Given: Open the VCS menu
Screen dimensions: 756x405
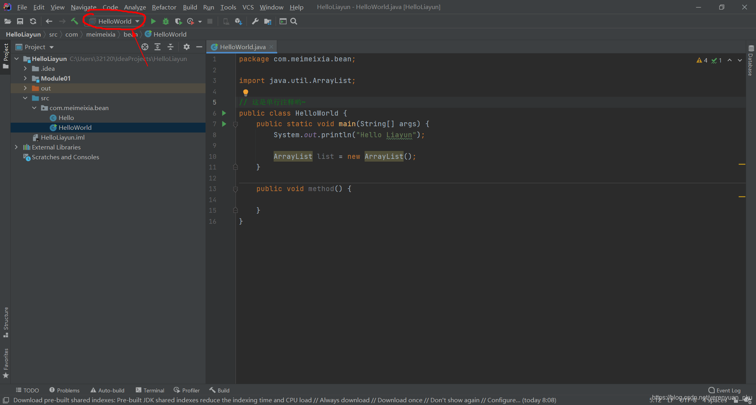Looking at the screenshot, I should (x=248, y=7).
